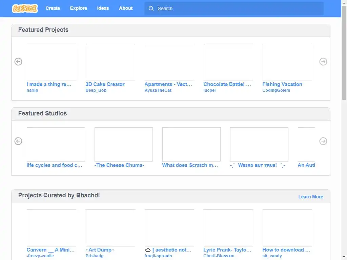Screen dimensions: 347x260
Task: Click the scrollbar down arrow
Action: (344, 257)
